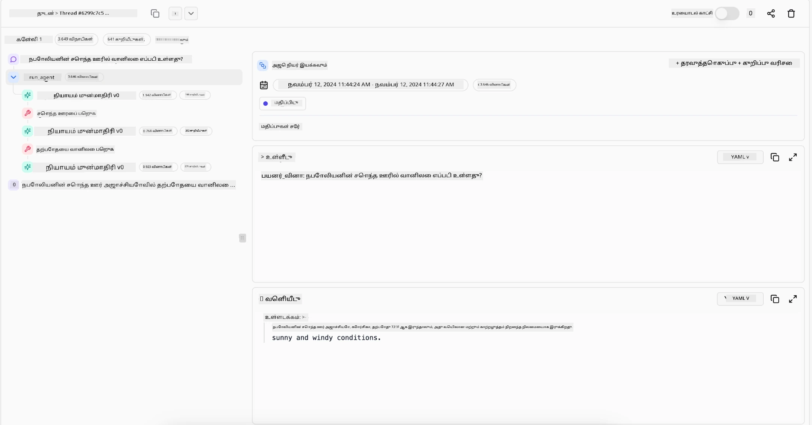812x425 pixels.
Task: Toggle the conversation view switch
Action: click(x=726, y=13)
